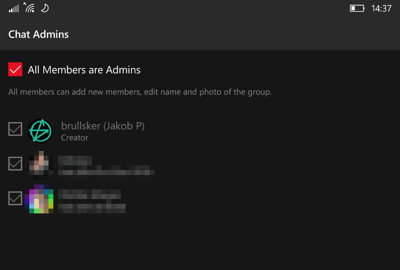Click the Chat Admins page title
Screen dimensions: 400x270
[39, 34]
